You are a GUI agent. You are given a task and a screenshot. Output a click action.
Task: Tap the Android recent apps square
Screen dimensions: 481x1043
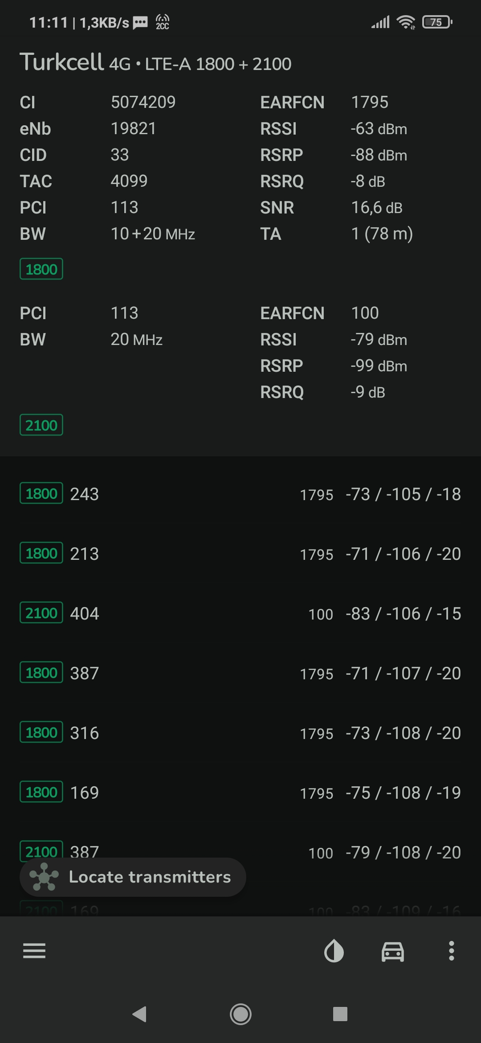[340, 1014]
